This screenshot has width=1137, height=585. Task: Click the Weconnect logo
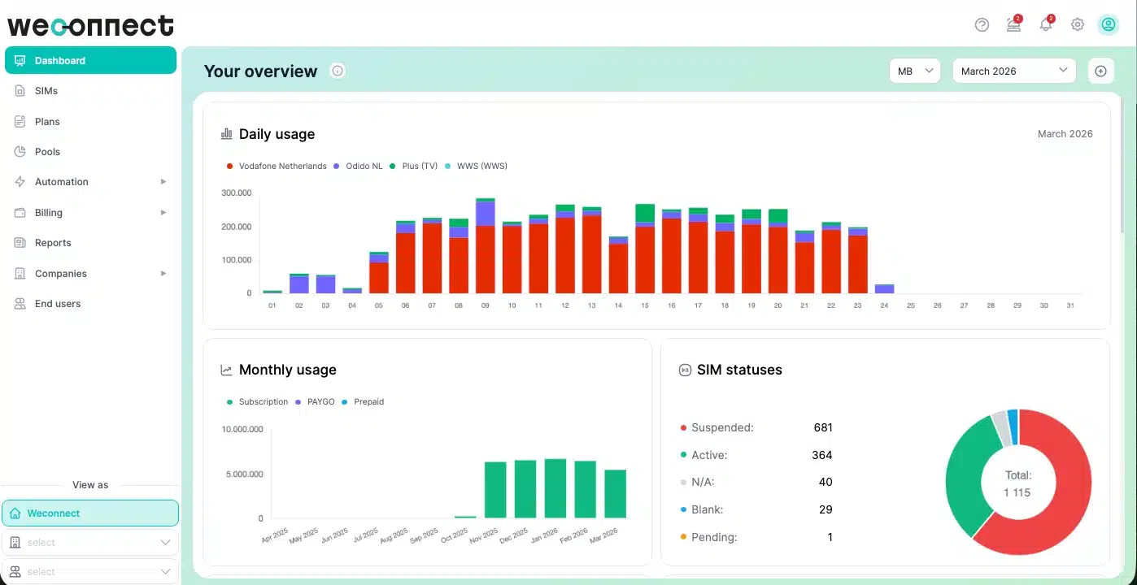[90, 25]
